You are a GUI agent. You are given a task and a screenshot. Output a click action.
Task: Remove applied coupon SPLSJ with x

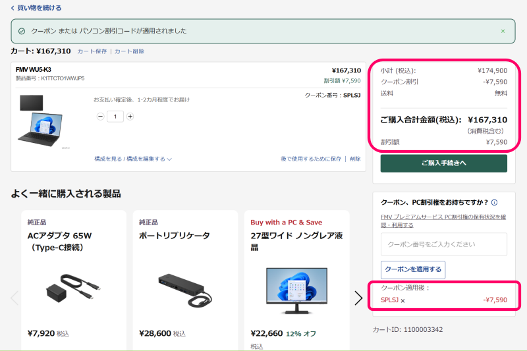point(402,301)
